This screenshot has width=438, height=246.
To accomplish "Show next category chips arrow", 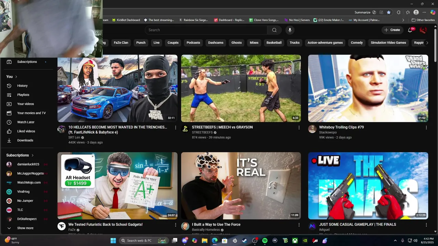I will [427, 43].
